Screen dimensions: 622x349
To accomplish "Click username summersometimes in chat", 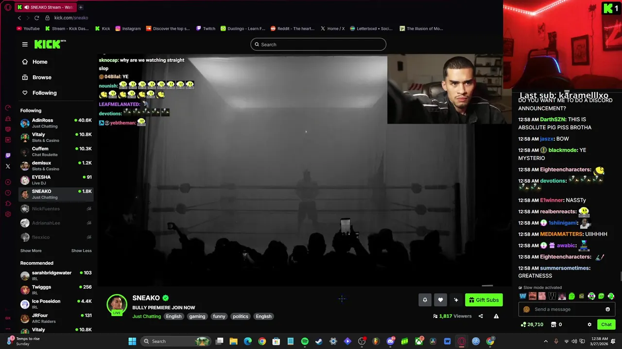I will pyautogui.click(x=565, y=268).
